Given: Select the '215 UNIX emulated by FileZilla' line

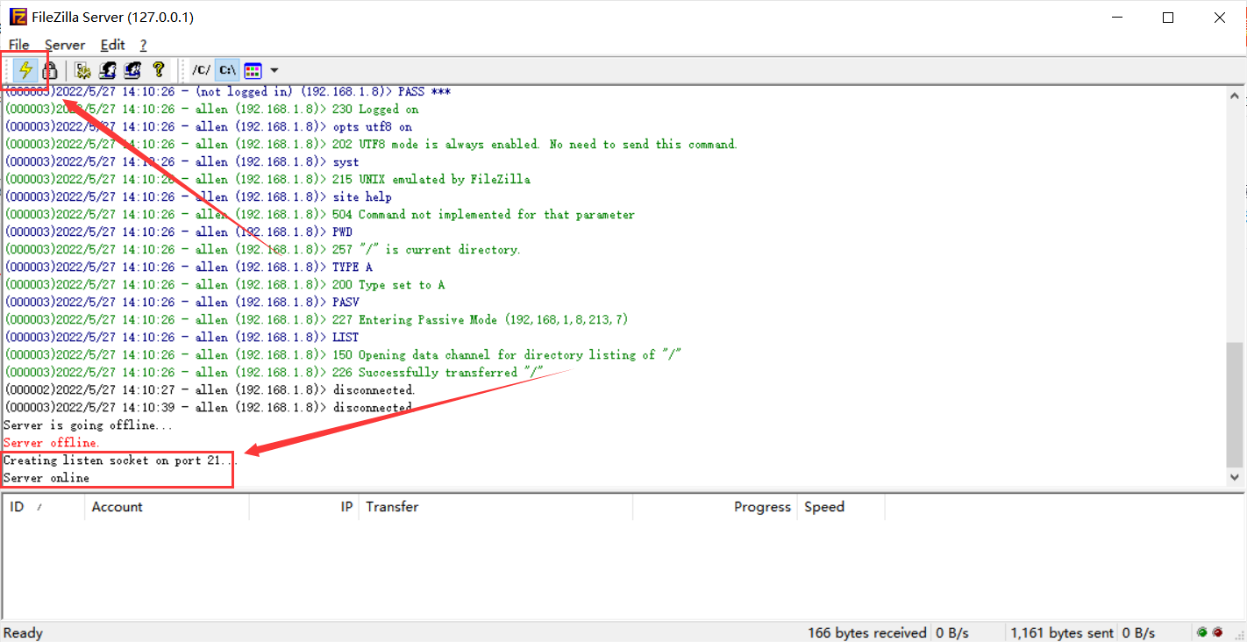Looking at the screenshot, I should point(267,179).
